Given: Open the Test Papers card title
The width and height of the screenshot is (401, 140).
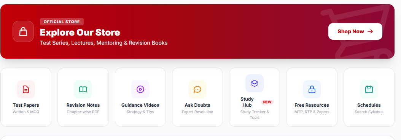Looking at the screenshot, I should [x=26, y=105].
